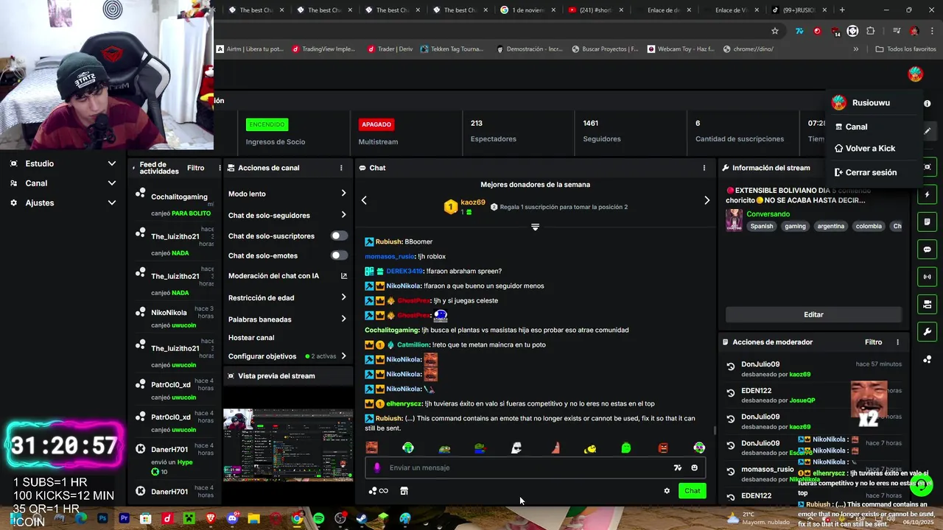Open the chrome://dino bookmark
The image size is (943, 530).
pos(749,49)
